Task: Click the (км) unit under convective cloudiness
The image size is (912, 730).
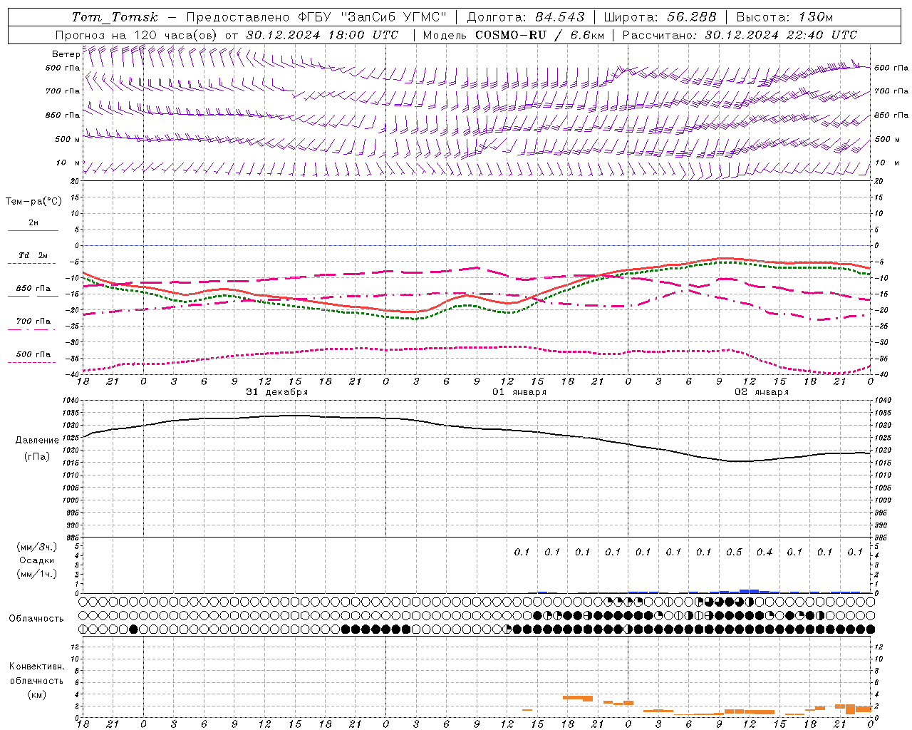Action: [x=37, y=694]
